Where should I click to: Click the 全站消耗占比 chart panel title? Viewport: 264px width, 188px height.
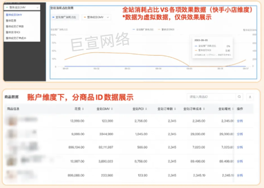point(62,8)
